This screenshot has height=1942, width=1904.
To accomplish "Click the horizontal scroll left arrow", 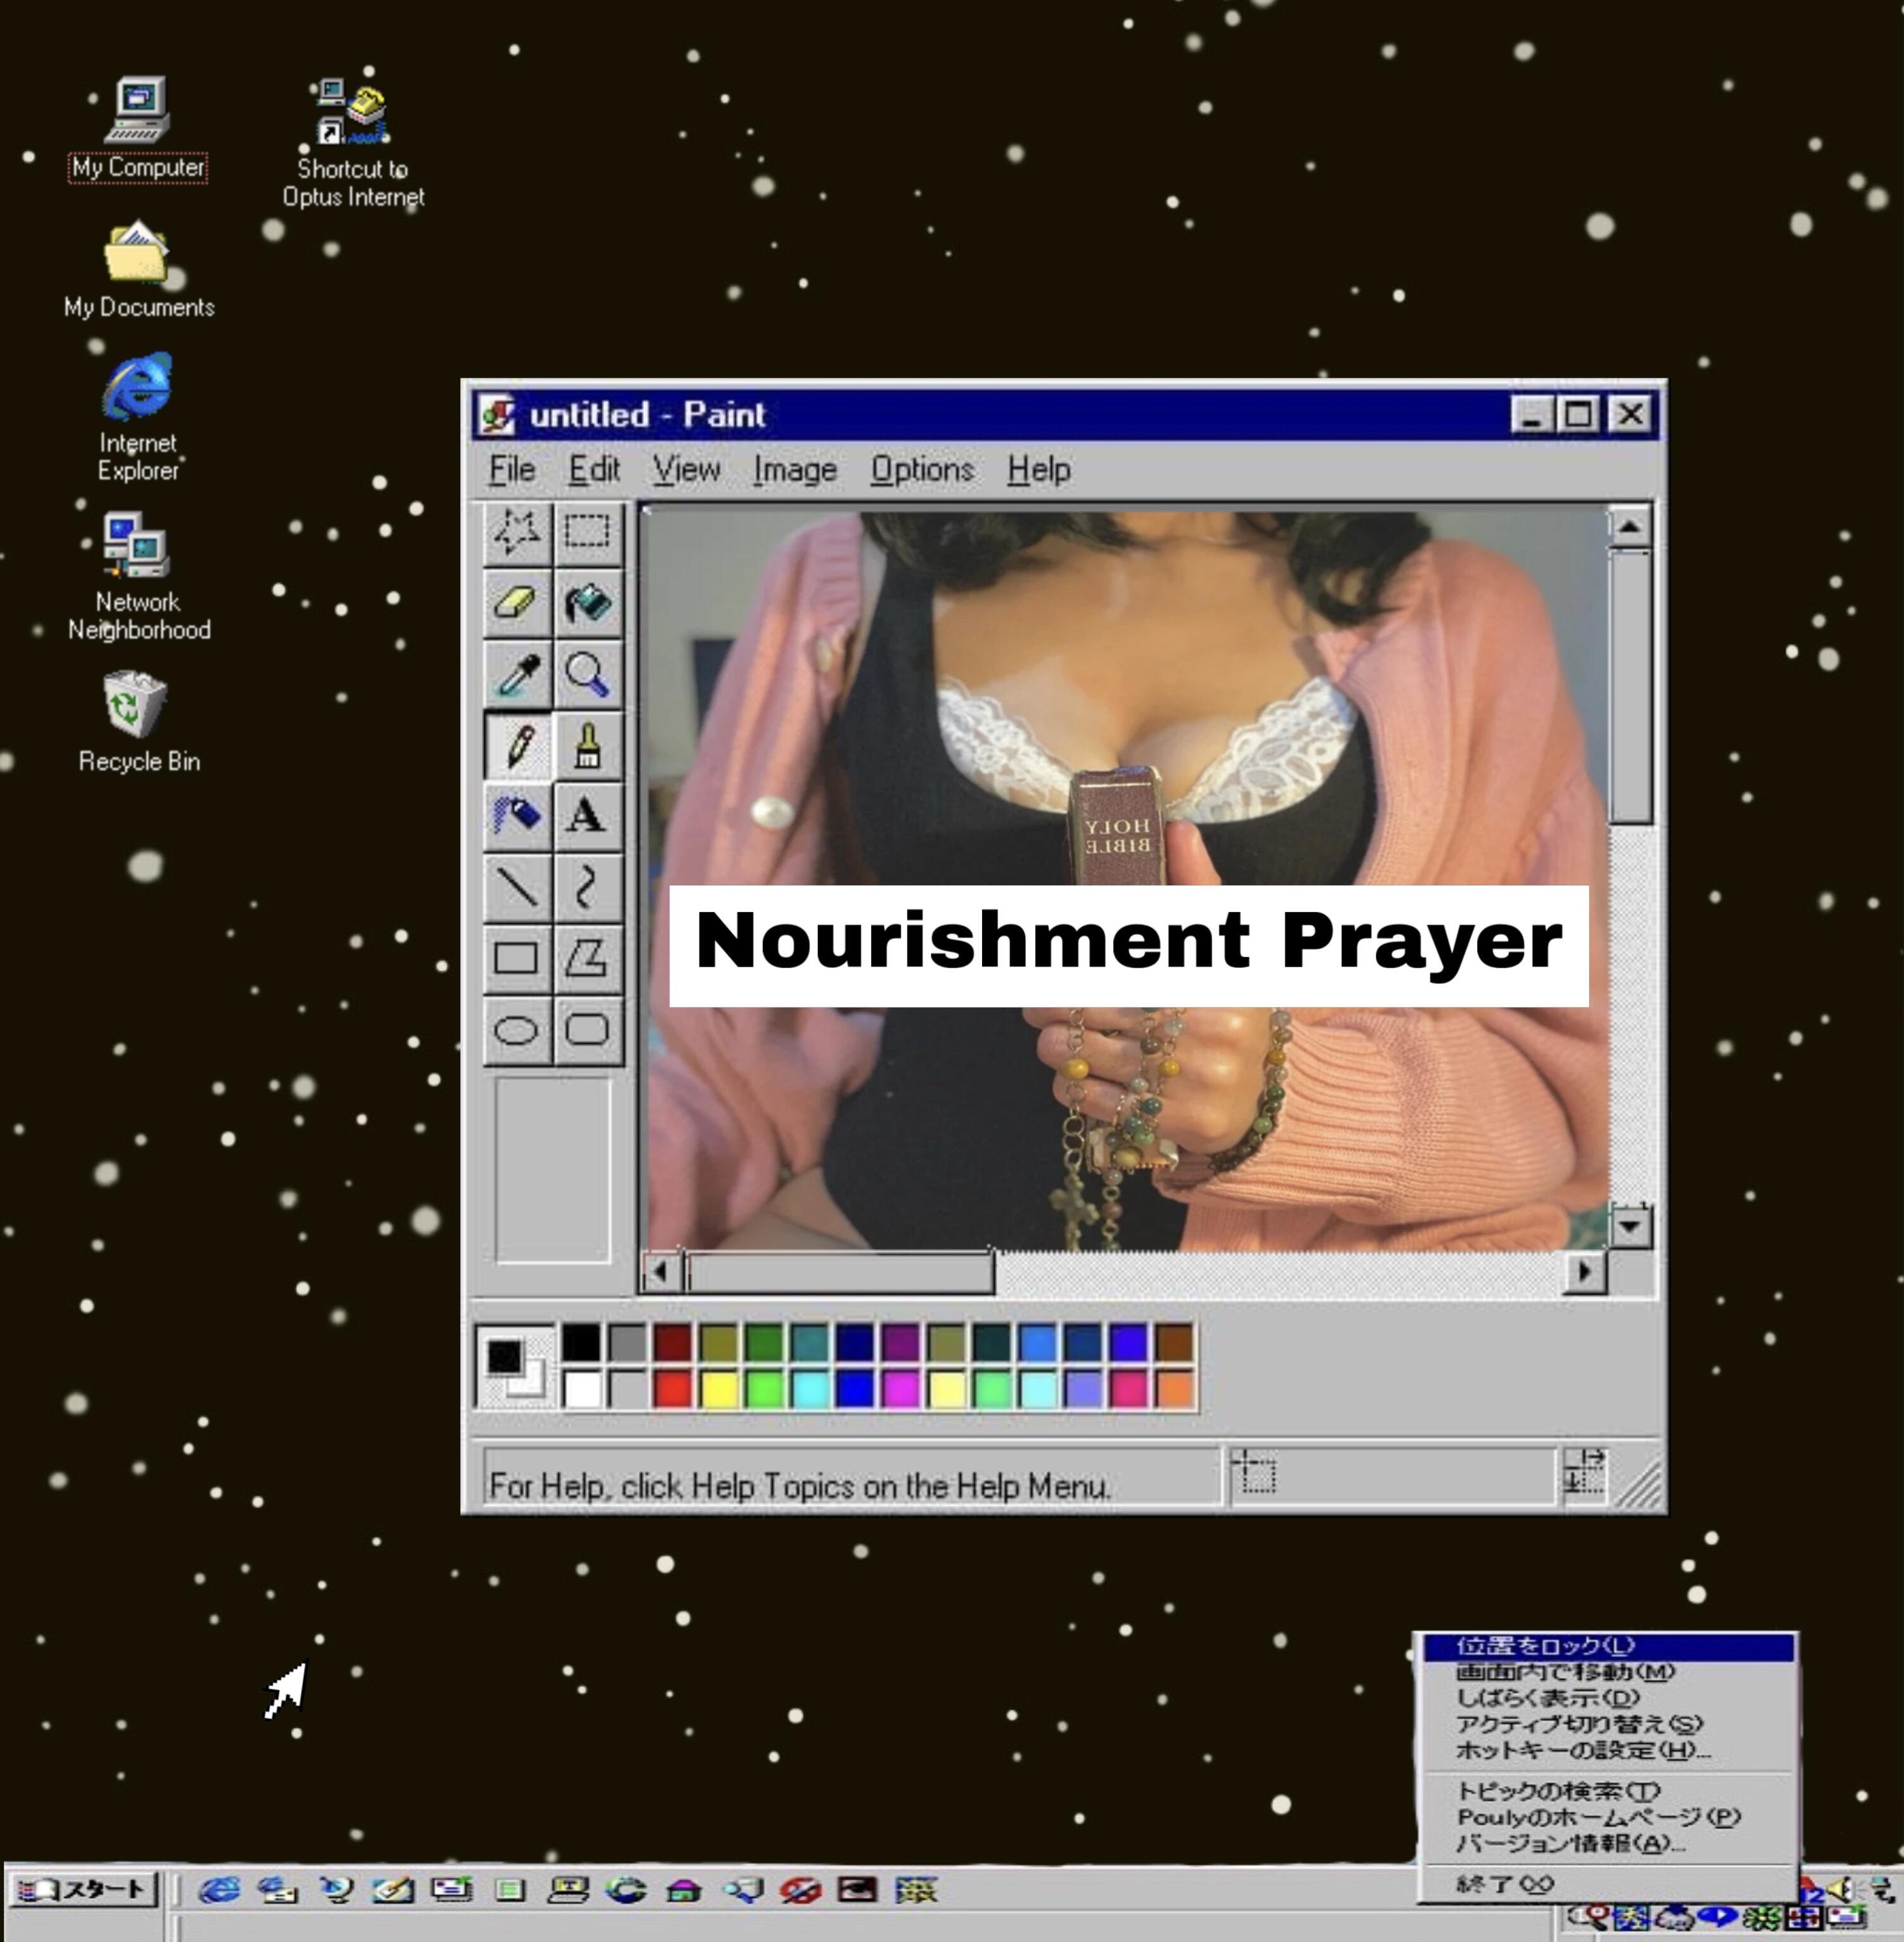I will [660, 1272].
